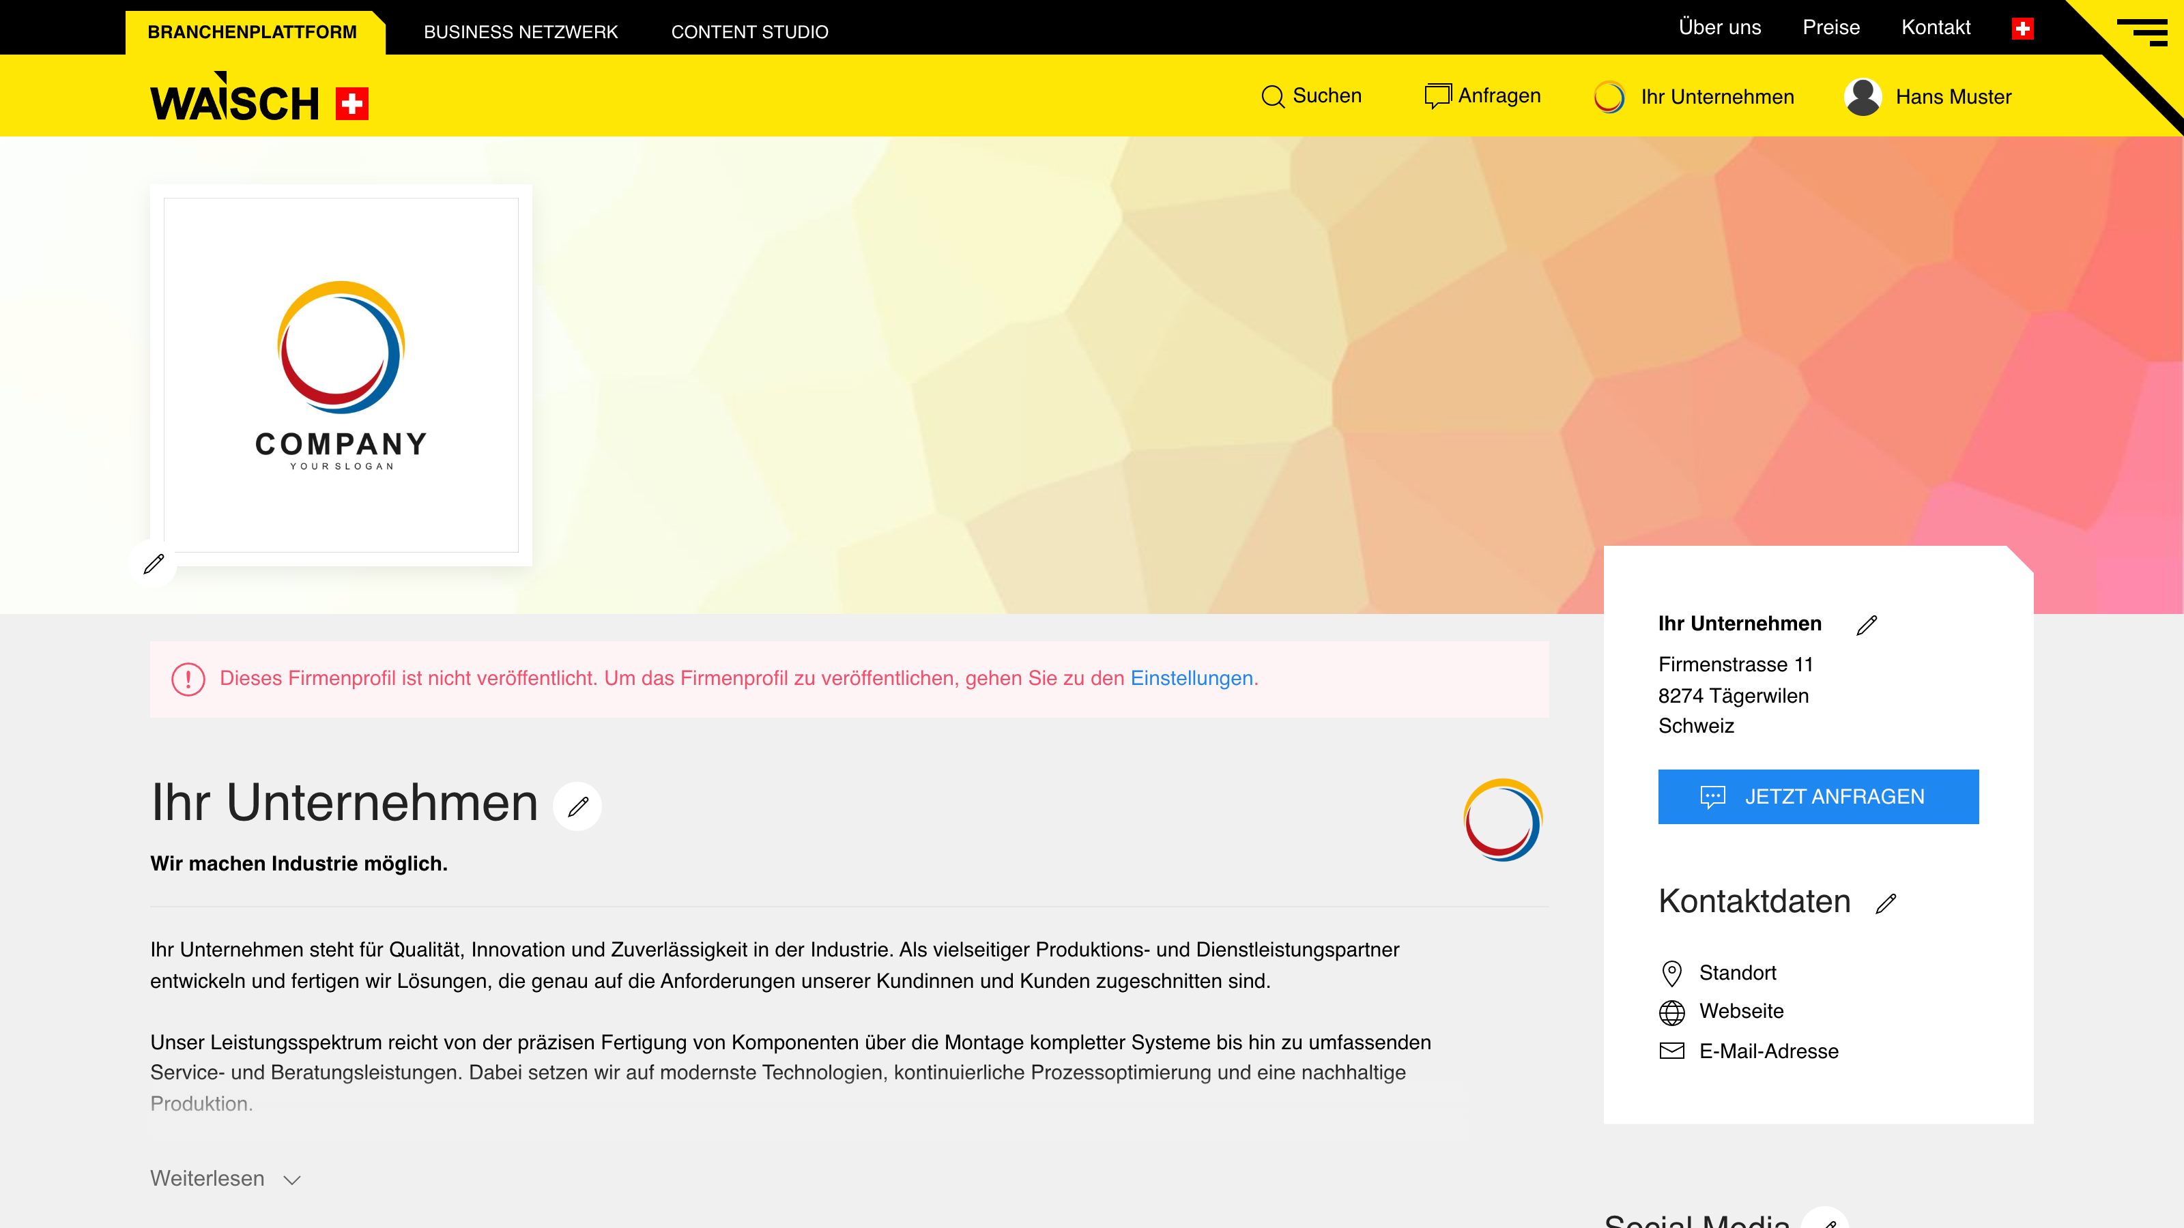Click the Swiss flag language icon in top bar
2184x1228 pixels.
(2023, 29)
